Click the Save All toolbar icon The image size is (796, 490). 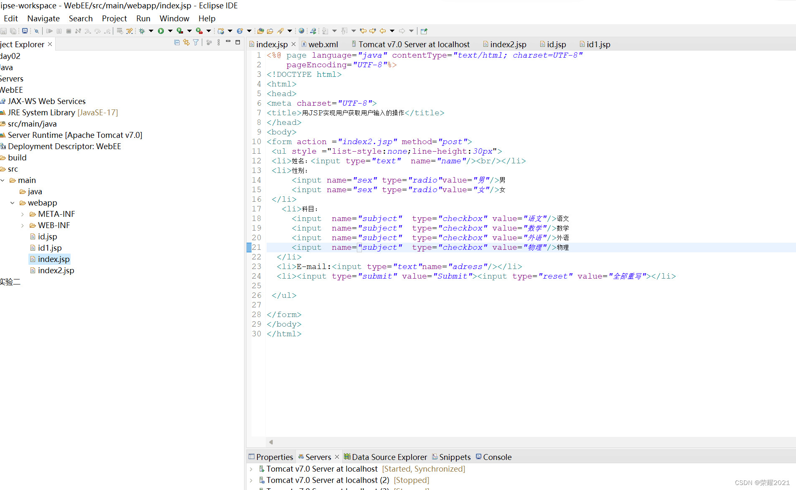[x=13, y=31]
